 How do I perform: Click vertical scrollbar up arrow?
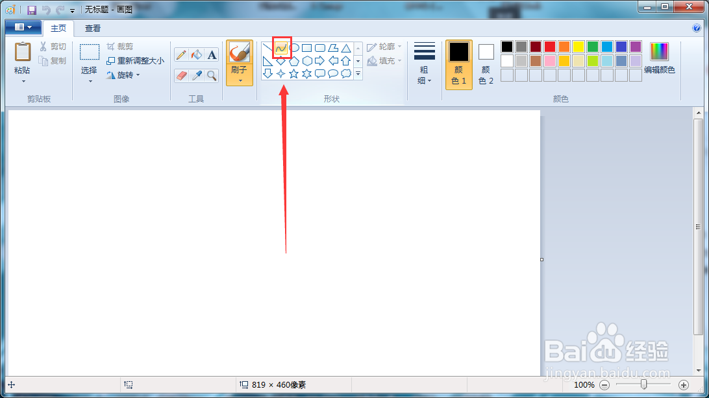(x=699, y=113)
